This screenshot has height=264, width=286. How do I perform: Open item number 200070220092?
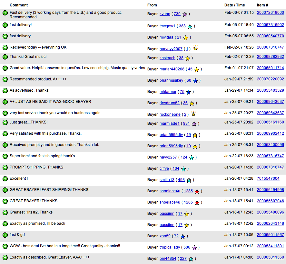271,79
